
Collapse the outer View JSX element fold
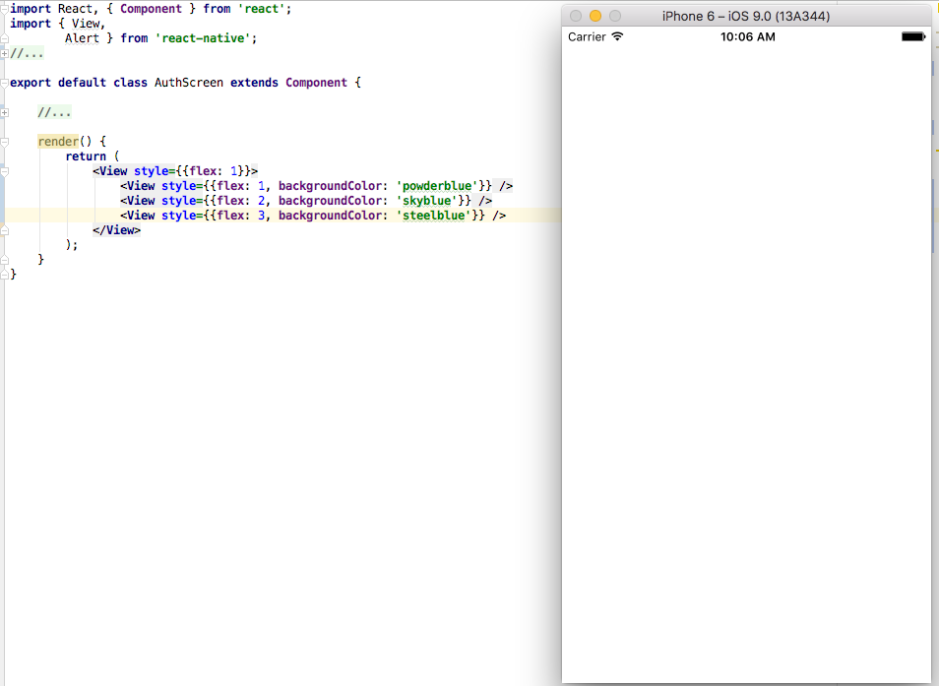pos(4,171)
